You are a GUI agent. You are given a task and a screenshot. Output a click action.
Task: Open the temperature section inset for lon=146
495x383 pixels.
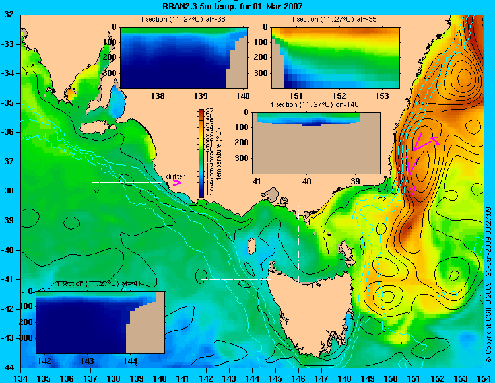point(316,143)
